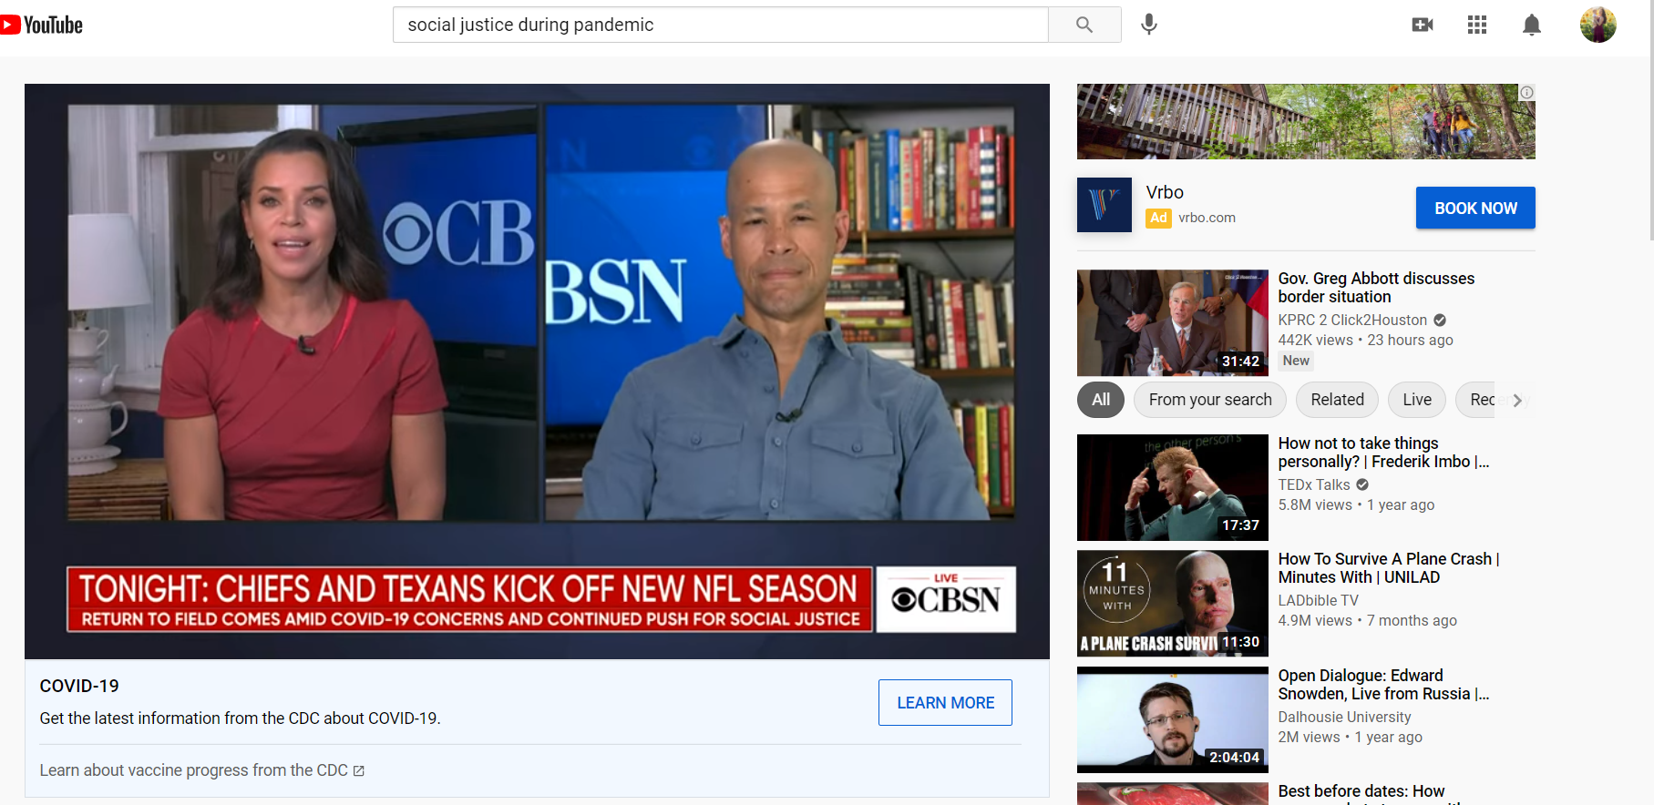Screen dimensions: 1654x805
Task: Open the Gov. Greg Abbott video thumbnail
Action: click(x=1172, y=322)
